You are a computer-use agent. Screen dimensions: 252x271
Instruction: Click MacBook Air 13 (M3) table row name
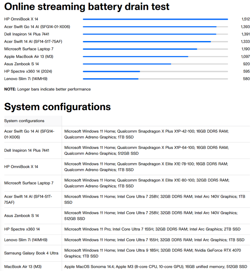pyautogui.click(x=23, y=266)
